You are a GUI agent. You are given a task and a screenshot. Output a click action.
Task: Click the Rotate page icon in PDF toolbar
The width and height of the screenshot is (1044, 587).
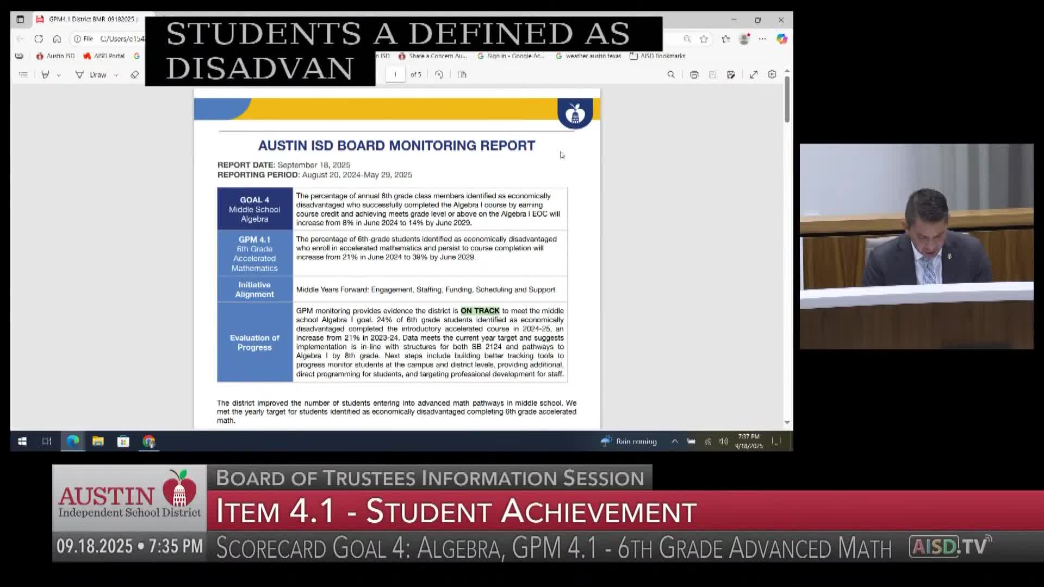pos(439,74)
